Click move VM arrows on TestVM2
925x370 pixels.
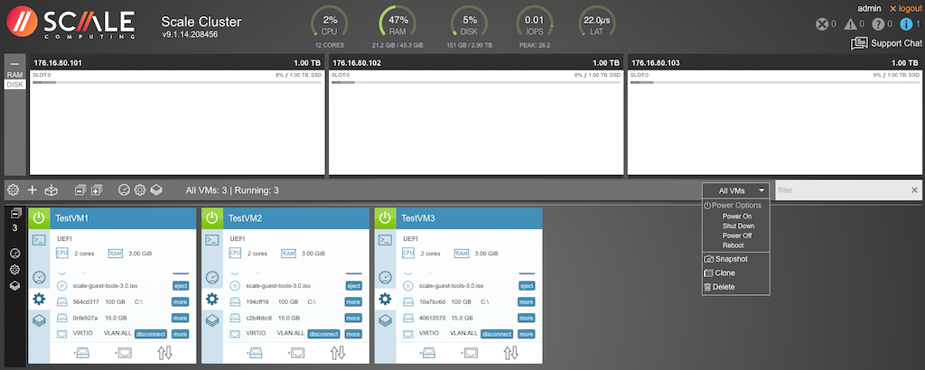[x=337, y=352]
